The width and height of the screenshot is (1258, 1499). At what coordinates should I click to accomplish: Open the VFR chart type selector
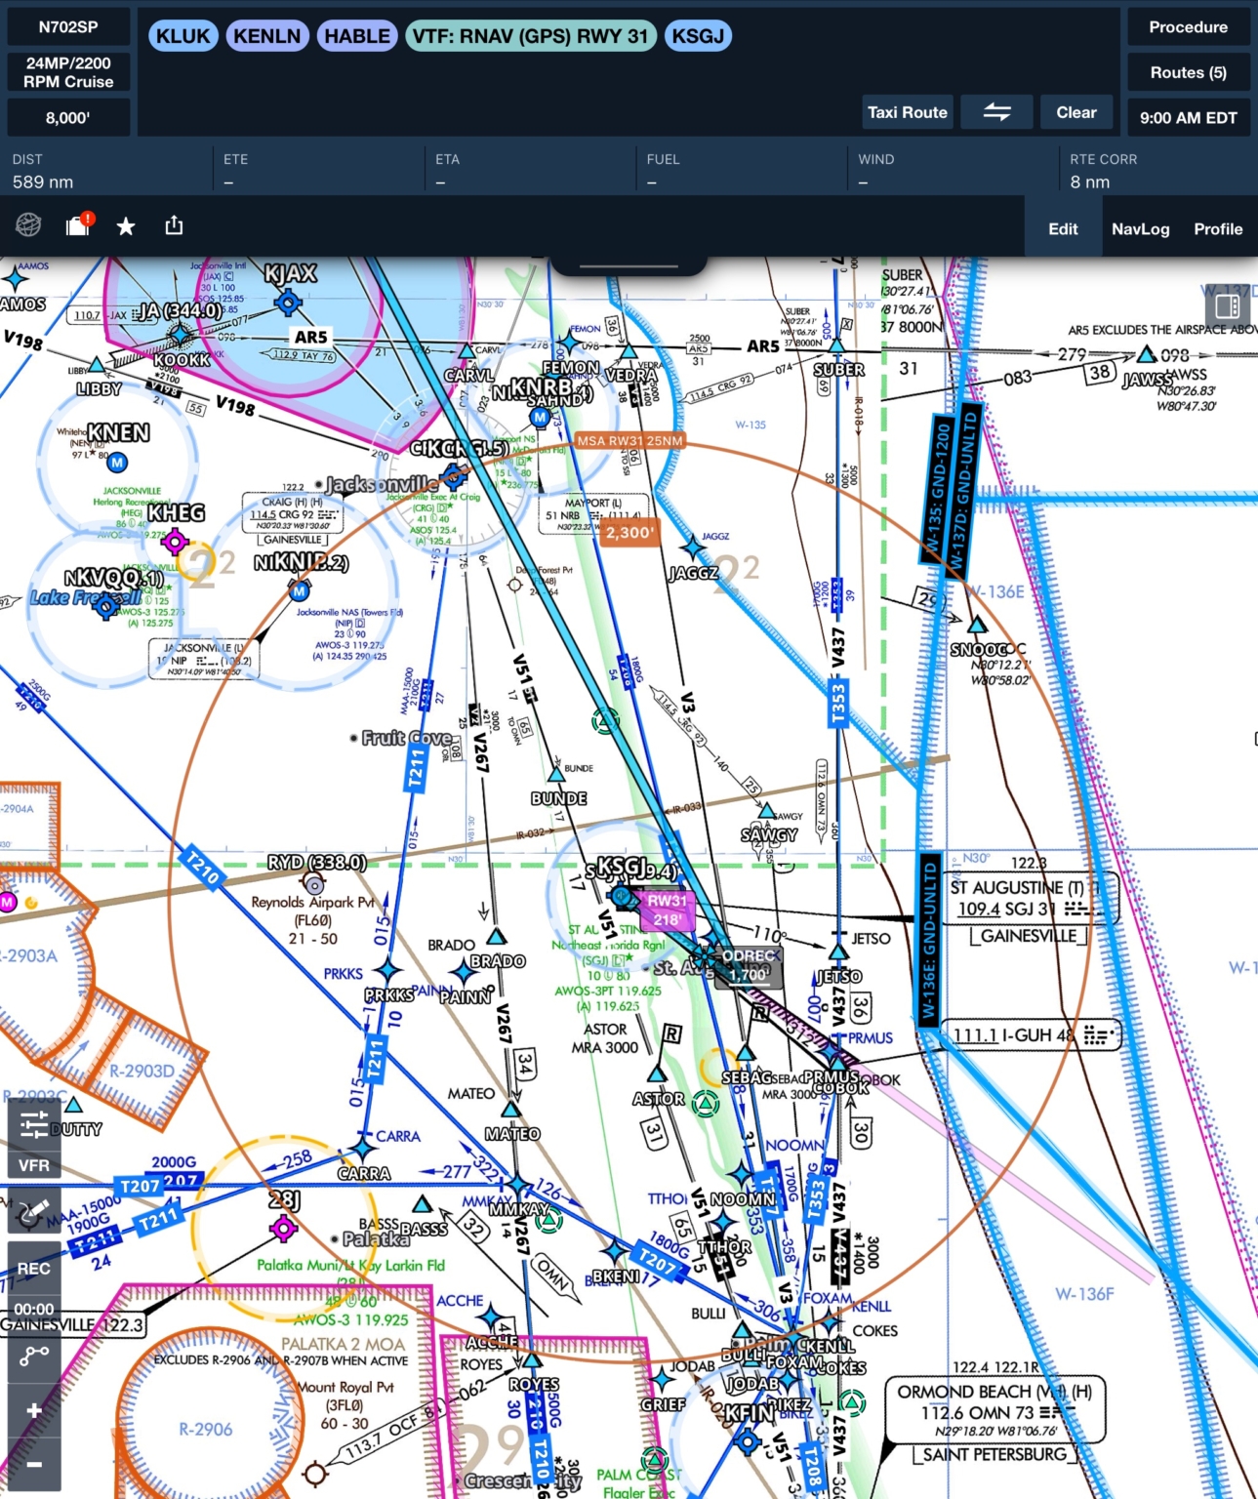coord(34,1164)
